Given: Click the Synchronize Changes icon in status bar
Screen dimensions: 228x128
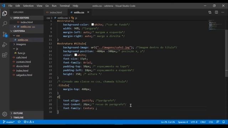Looking at the screenshot, I should click(19, 122).
